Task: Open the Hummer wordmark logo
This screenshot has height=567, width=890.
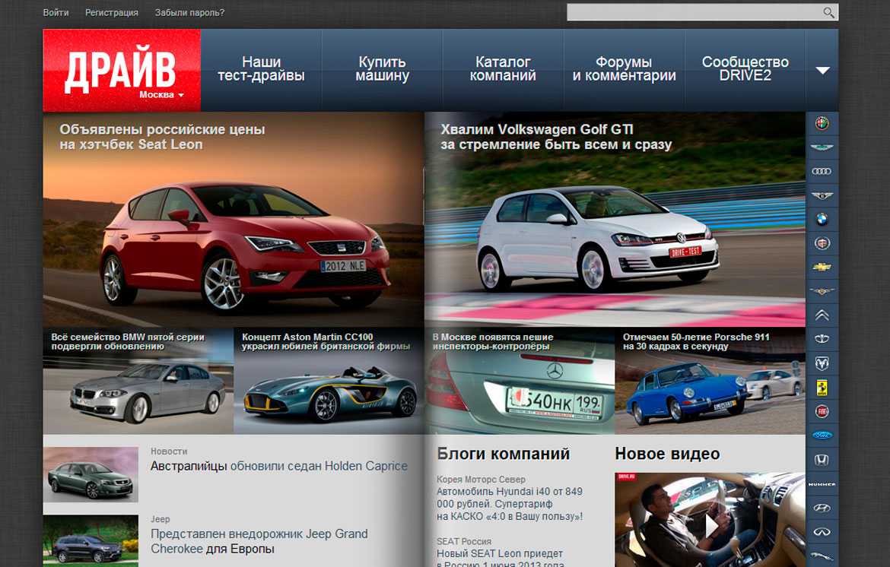Action: [x=822, y=484]
